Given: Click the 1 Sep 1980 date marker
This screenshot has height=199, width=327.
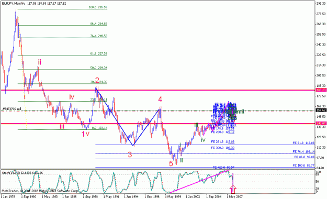Looking at the screenshot, I should [29, 197].
